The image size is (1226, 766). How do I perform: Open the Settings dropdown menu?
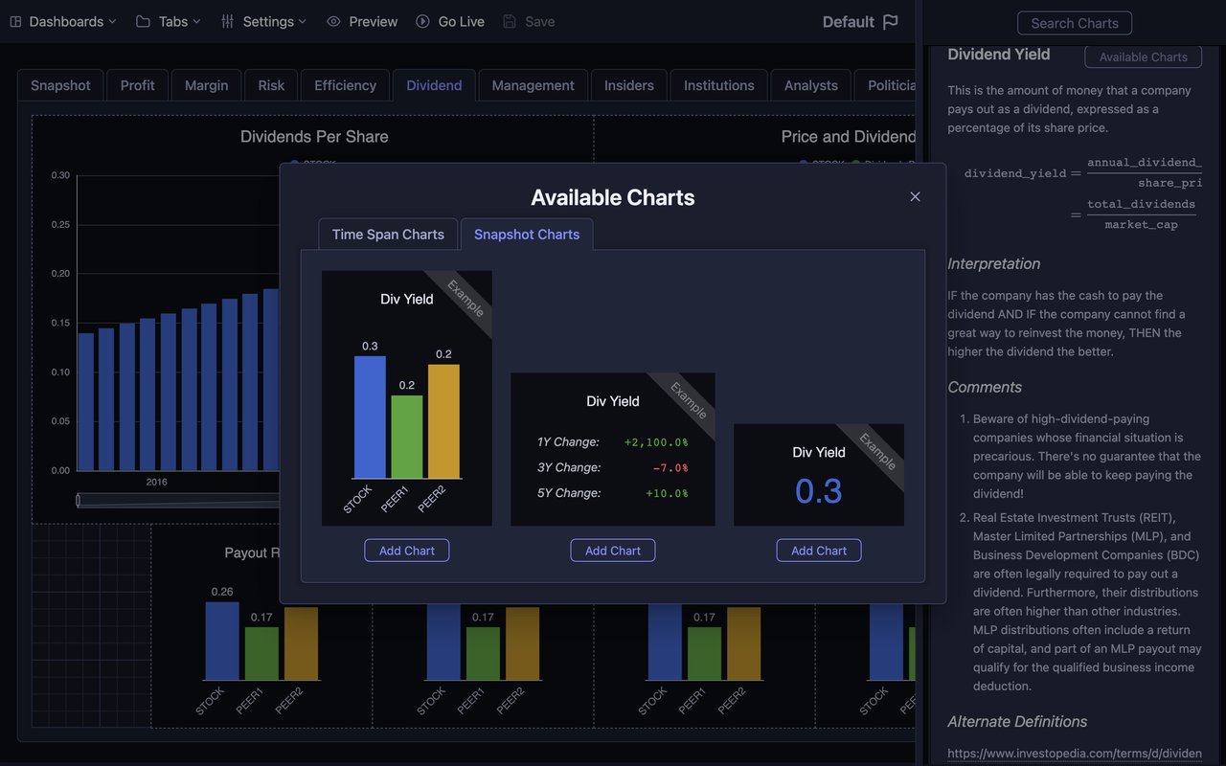(263, 21)
